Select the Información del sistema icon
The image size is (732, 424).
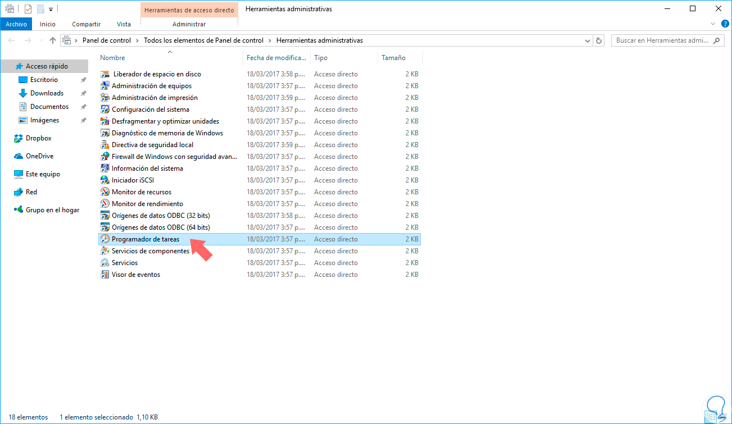(105, 168)
